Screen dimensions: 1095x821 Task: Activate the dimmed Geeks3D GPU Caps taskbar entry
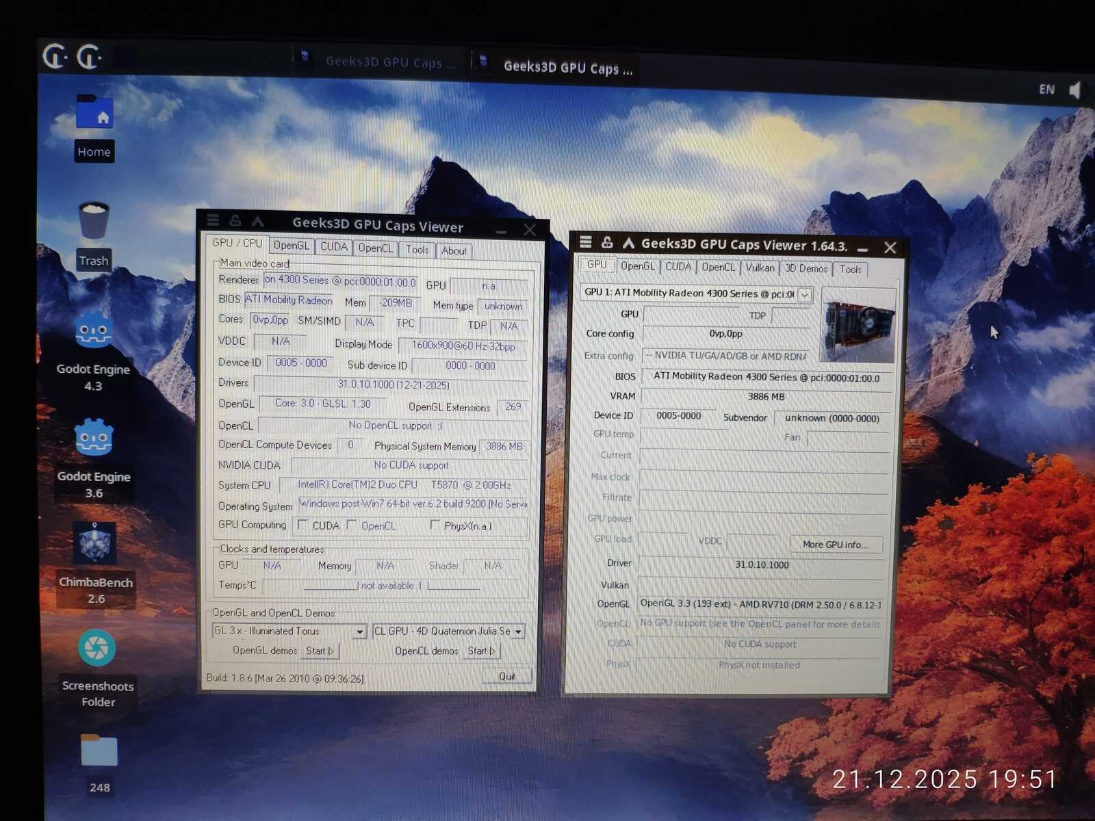pos(378,62)
